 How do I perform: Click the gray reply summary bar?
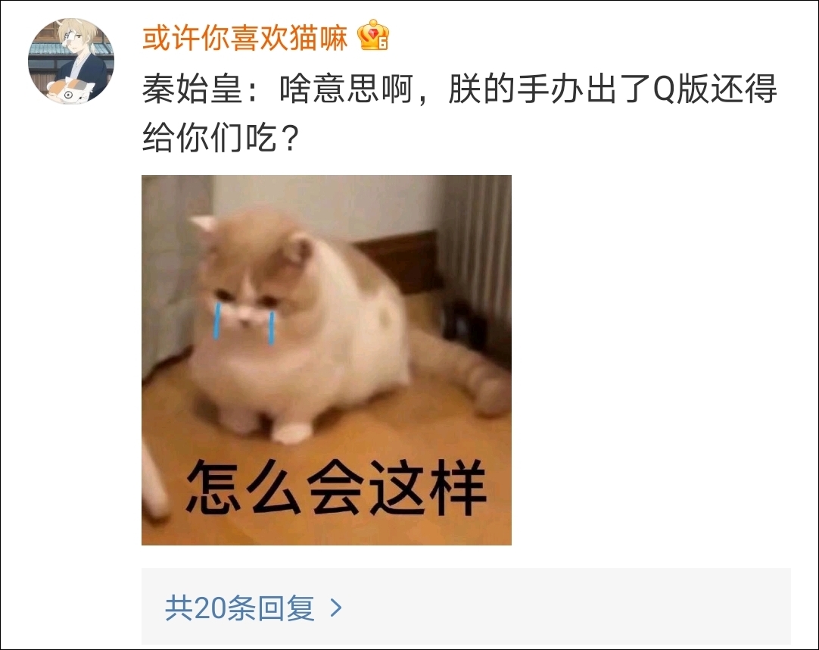(466, 606)
